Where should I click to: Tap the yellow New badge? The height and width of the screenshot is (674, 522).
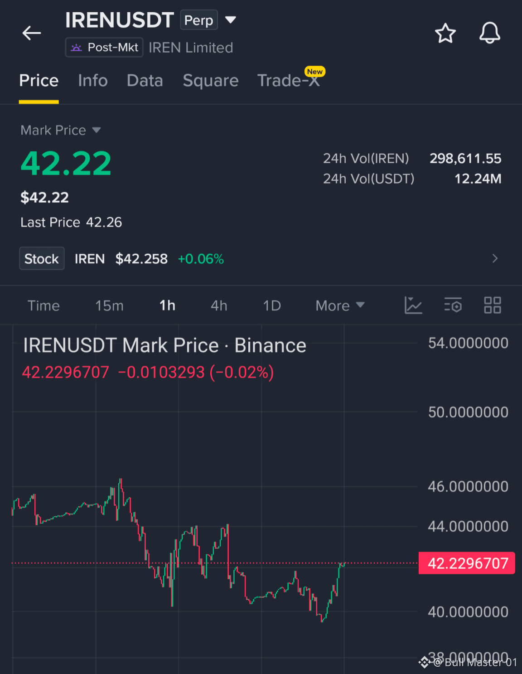tap(314, 72)
